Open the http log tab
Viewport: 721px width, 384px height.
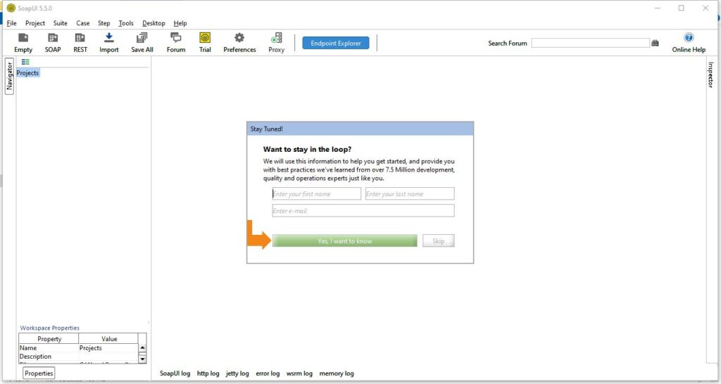click(208, 373)
